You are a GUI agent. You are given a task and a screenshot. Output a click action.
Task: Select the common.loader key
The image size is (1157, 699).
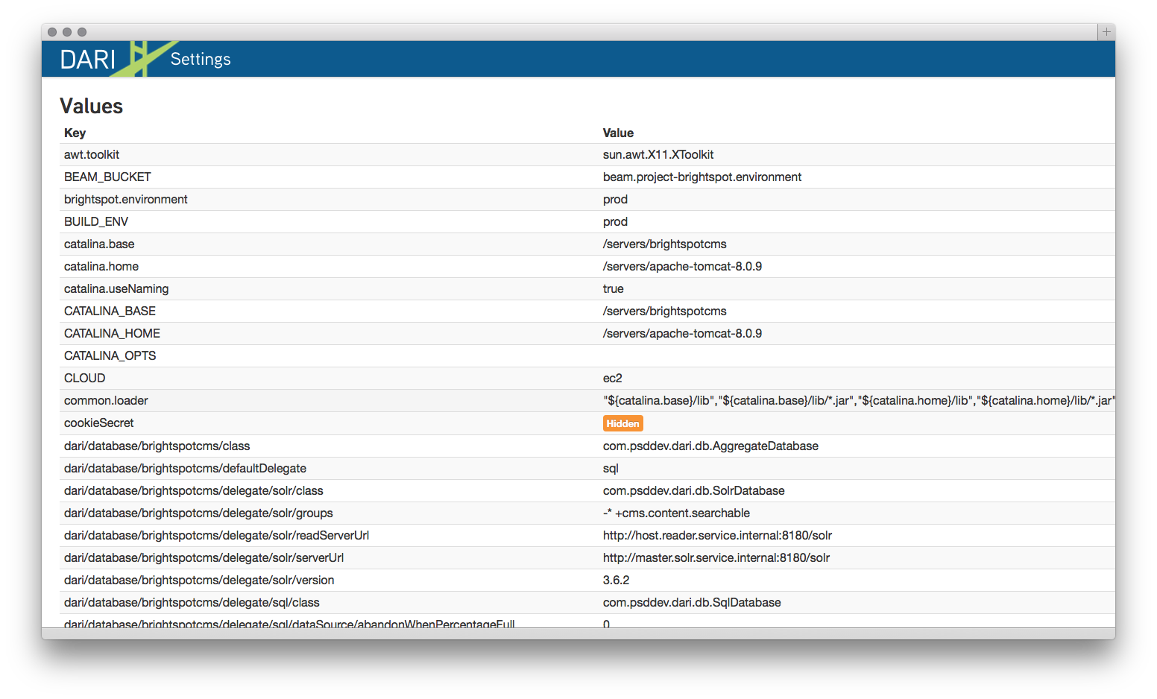click(106, 400)
